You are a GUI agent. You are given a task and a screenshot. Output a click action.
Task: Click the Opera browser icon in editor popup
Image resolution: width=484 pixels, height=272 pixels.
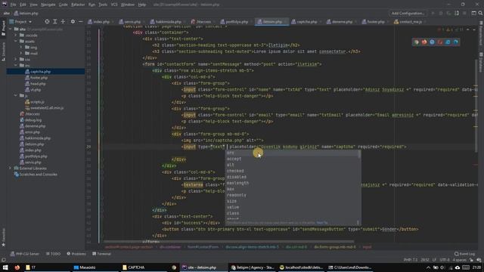[440, 42]
